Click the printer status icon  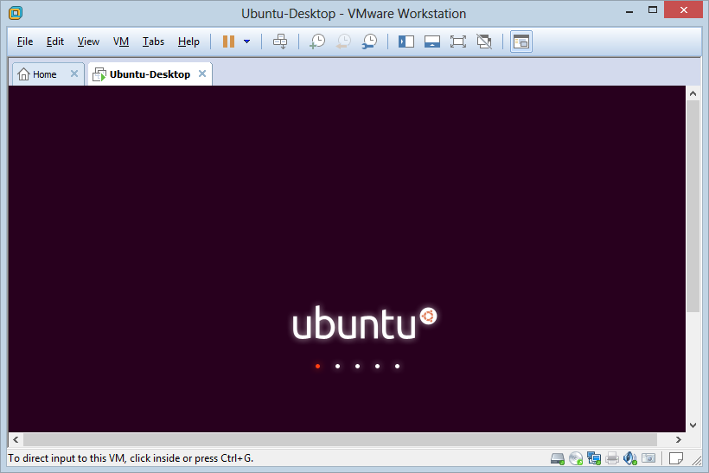pos(612,458)
